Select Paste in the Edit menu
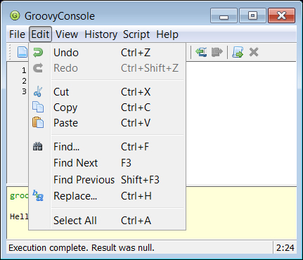303x260 pixels. 108,123
